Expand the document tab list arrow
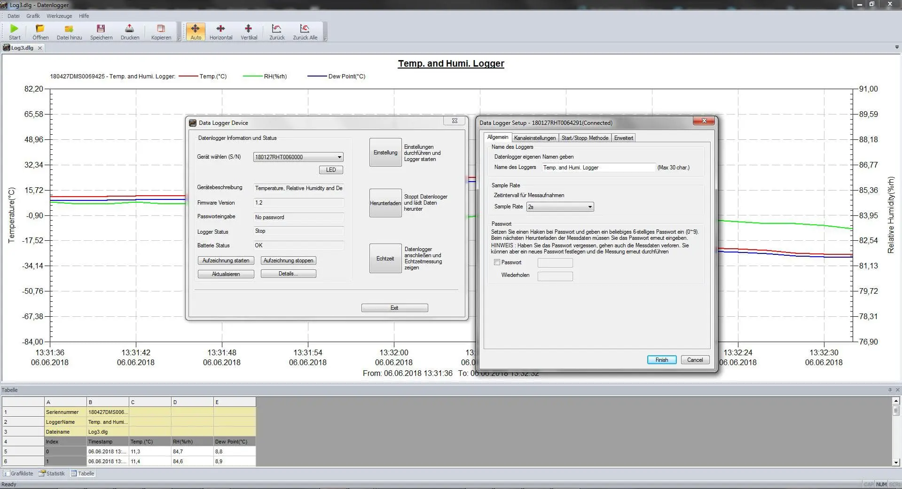 point(897,47)
